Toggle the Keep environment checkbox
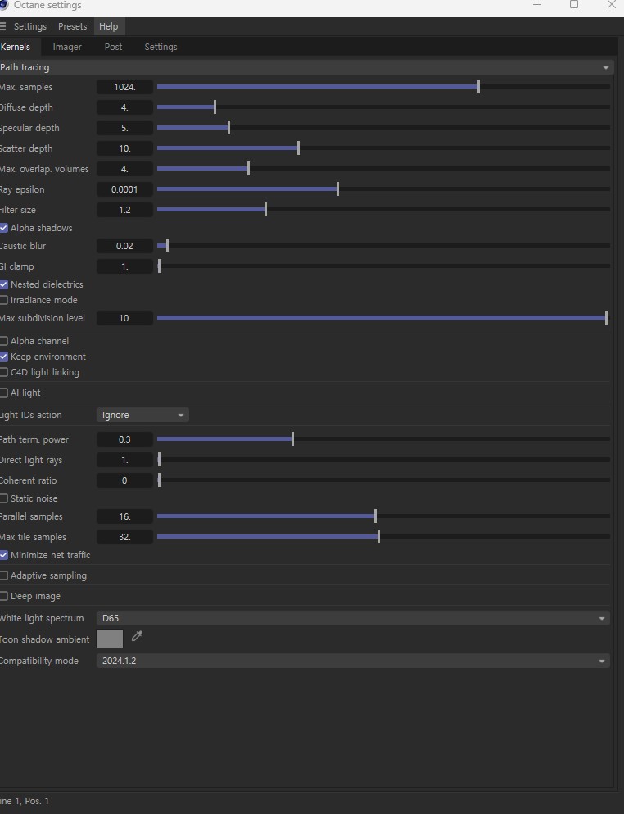 point(3,357)
